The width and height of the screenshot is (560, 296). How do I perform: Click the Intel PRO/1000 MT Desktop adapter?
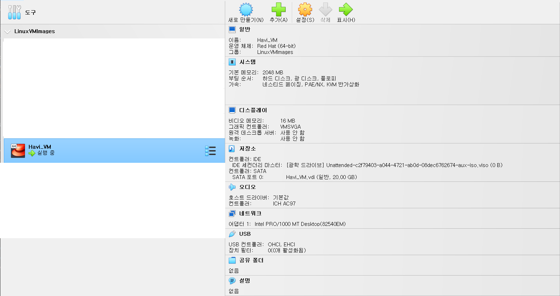300,224
